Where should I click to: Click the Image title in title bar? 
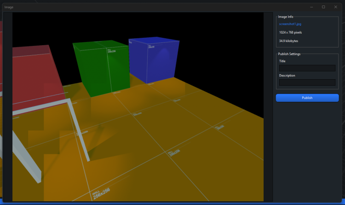click(9, 7)
